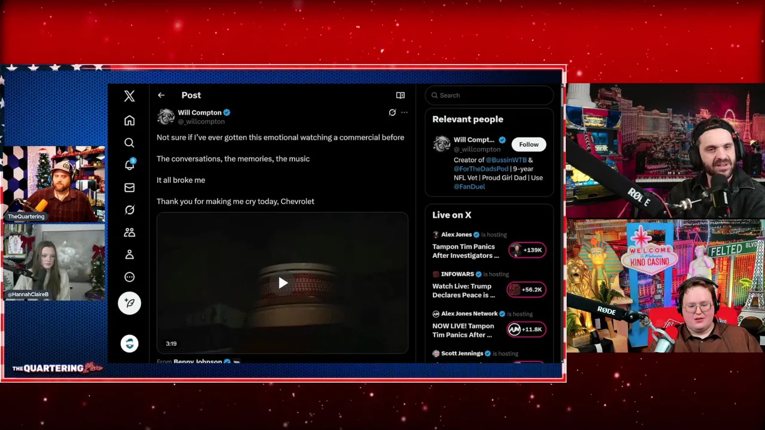The width and height of the screenshot is (765, 430).
Task: Open the @ForTheDadsPod link
Action: click(481, 169)
